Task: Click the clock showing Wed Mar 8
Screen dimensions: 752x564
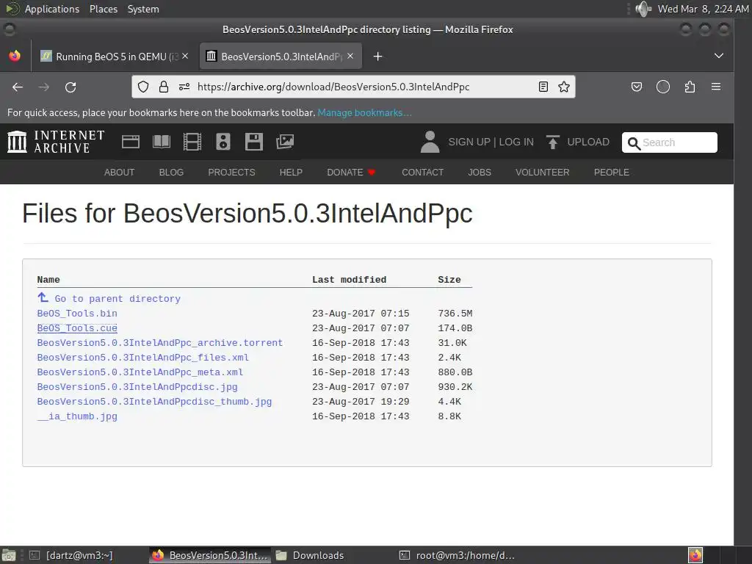Action: [x=703, y=9]
